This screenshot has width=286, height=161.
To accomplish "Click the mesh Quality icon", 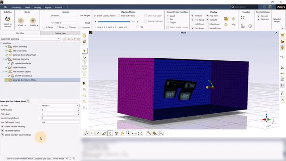I will pos(33,20).
